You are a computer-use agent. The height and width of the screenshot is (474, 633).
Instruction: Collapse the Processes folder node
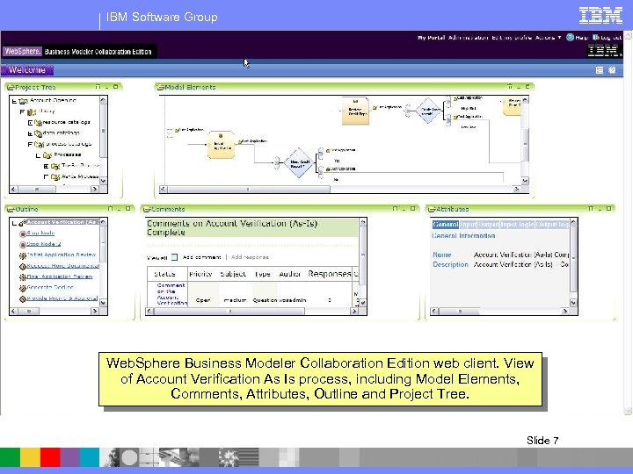(38, 155)
